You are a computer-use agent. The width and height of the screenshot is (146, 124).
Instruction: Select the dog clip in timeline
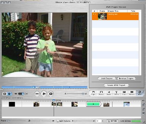tap(36, 104)
